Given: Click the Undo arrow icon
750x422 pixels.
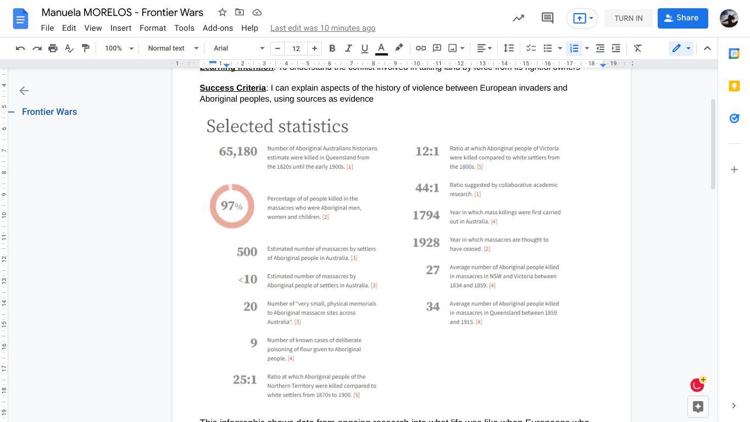Looking at the screenshot, I should (x=20, y=48).
